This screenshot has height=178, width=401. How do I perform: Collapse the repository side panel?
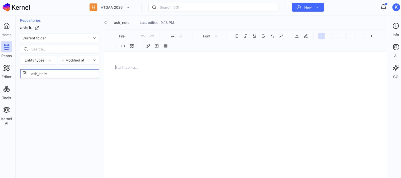(106, 23)
